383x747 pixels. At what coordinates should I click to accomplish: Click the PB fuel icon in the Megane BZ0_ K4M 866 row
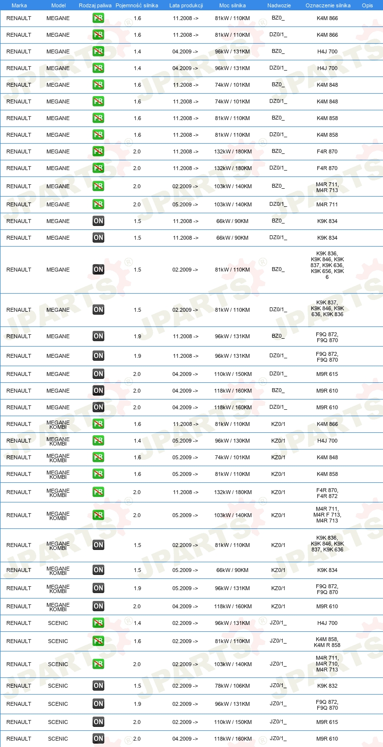(98, 18)
